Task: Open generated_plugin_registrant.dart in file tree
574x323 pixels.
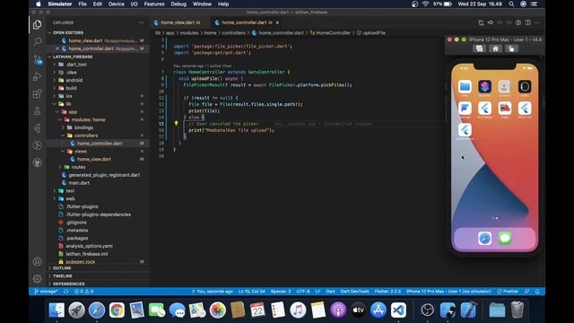Action: 104,175
